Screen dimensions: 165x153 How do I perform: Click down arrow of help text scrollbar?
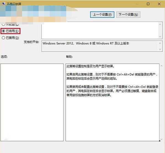[162, 139]
